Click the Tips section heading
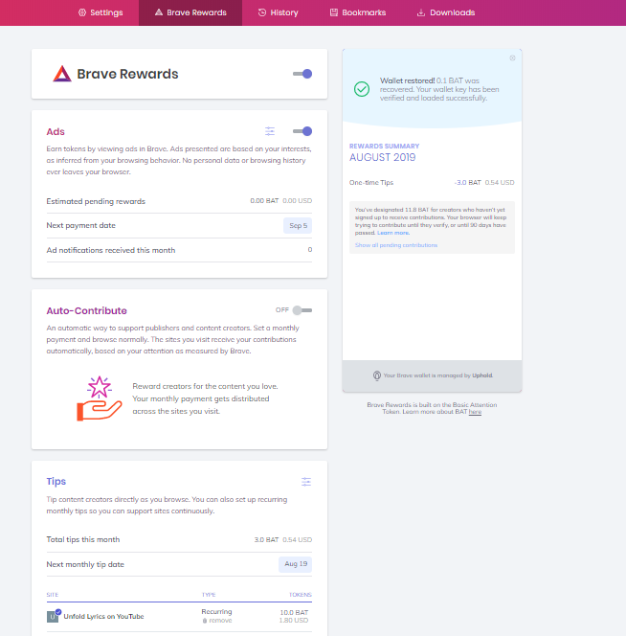626x636 pixels. pos(56,482)
